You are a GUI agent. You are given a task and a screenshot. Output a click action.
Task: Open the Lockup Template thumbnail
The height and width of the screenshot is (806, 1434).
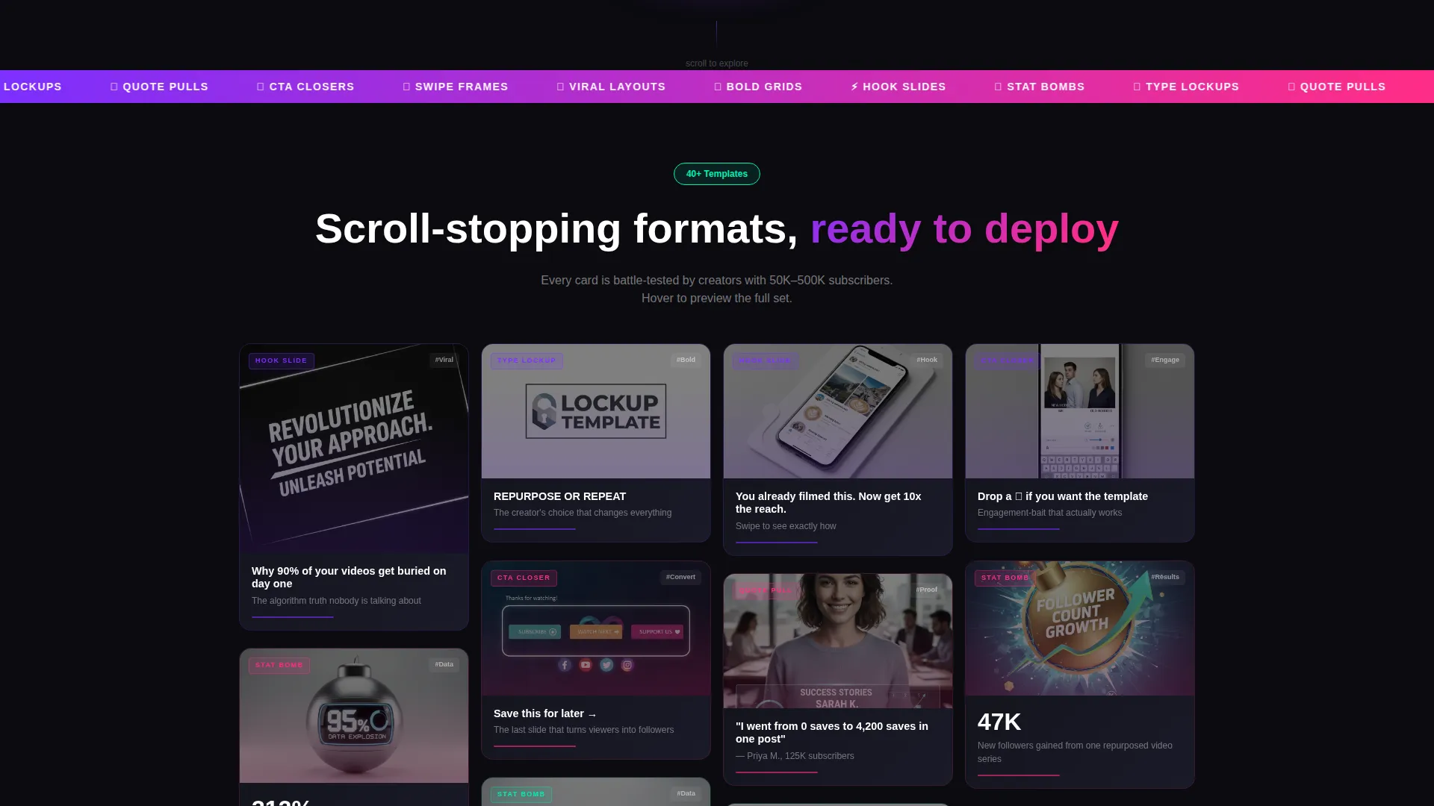[x=596, y=411]
